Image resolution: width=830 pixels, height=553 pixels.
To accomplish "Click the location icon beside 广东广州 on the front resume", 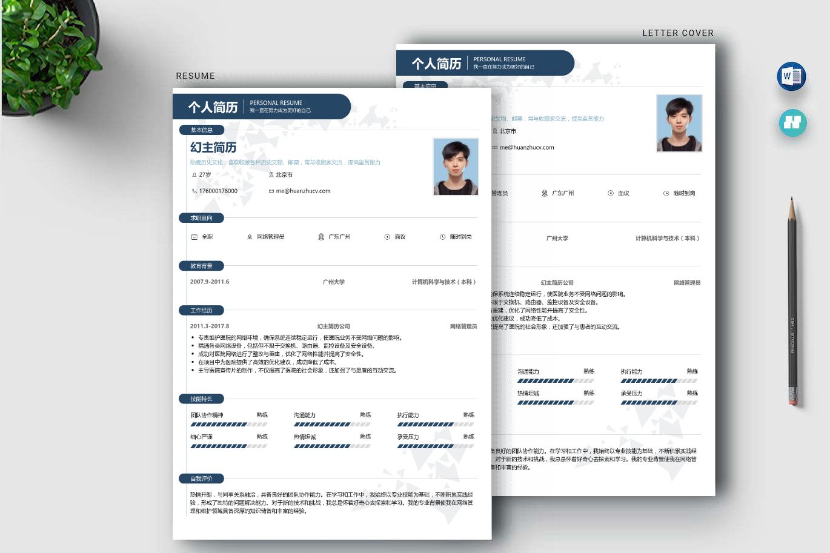I will point(321,237).
